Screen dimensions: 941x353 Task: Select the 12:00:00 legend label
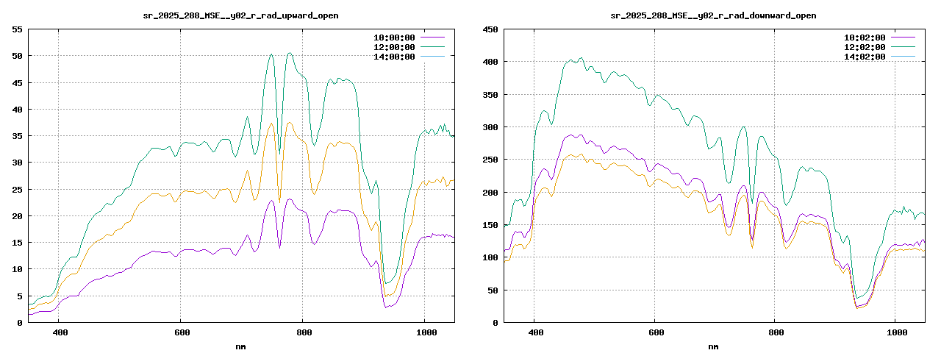[394, 46]
